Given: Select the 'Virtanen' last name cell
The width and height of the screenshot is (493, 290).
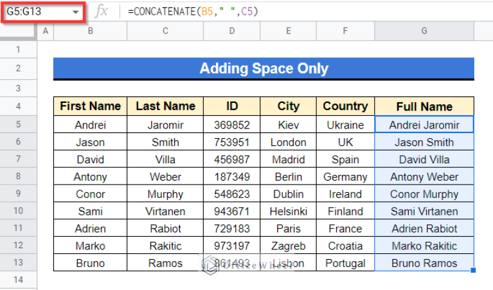Looking at the screenshot, I should click(165, 211).
